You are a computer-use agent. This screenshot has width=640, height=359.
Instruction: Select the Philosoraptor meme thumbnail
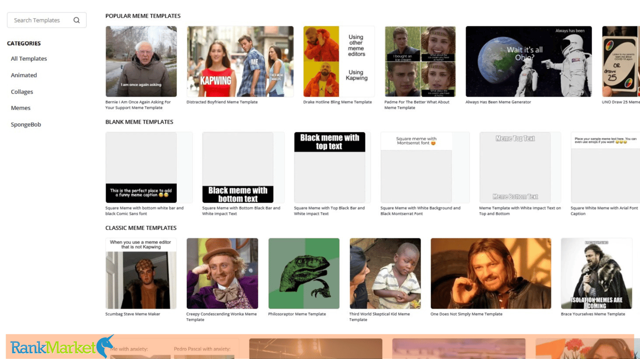click(304, 273)
